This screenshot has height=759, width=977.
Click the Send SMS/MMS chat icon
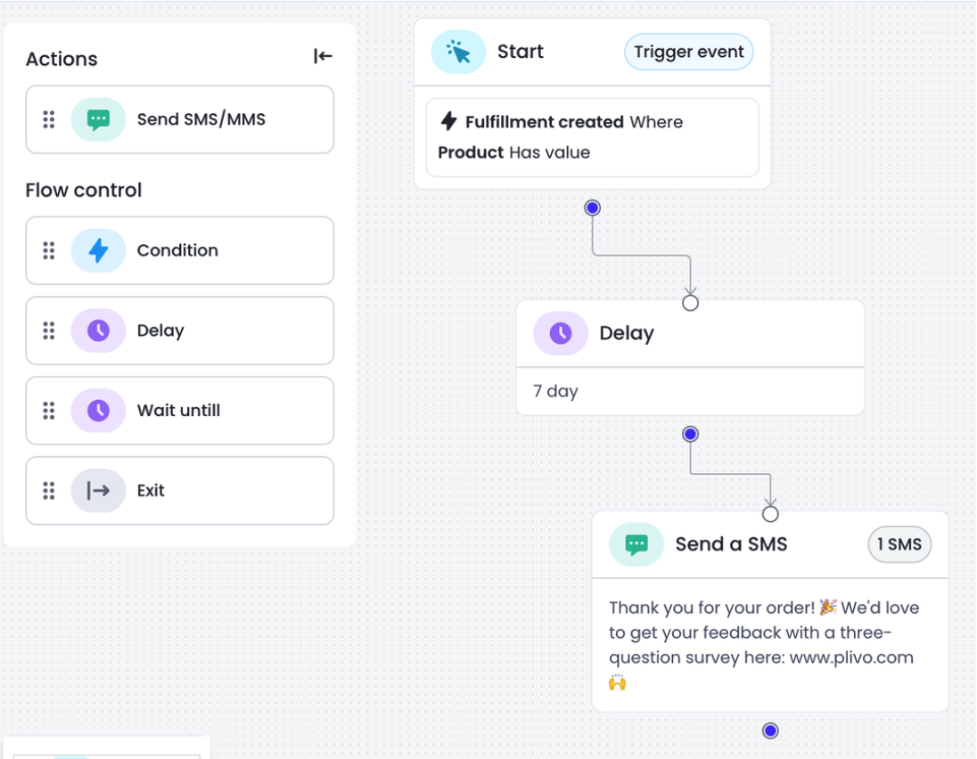98,119
